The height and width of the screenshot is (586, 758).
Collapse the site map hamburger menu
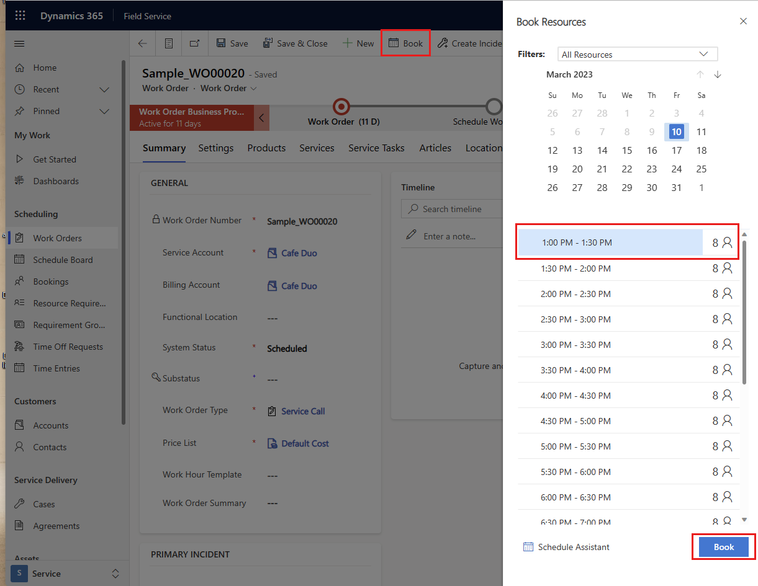(x=19, y=44)
